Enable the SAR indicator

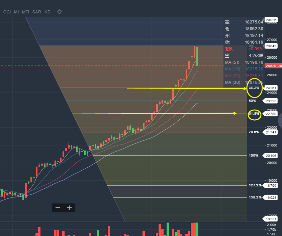[x=37, y=12]
